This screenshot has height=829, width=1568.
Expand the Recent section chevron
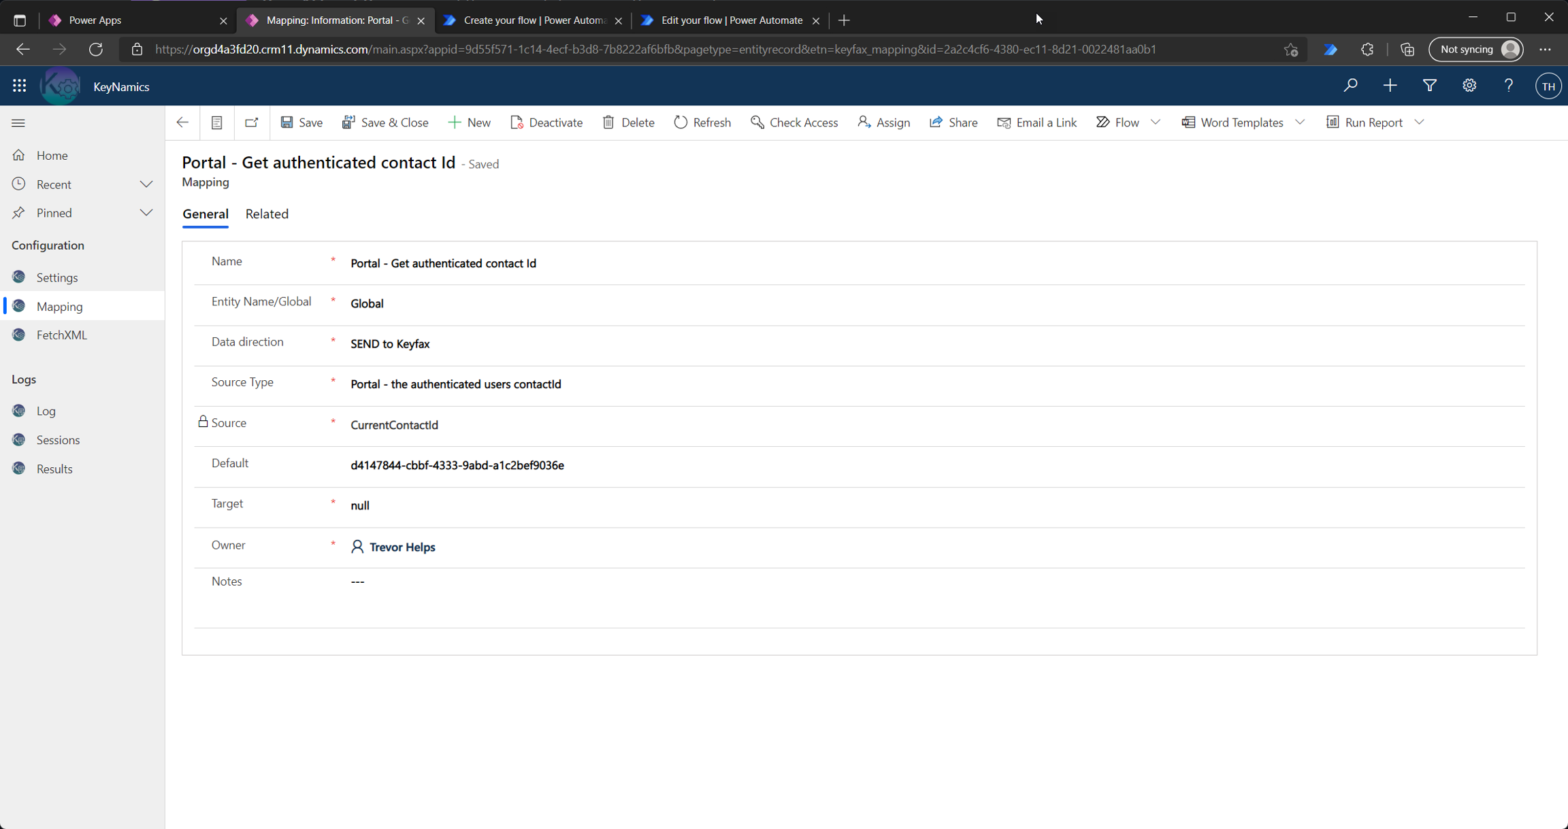(x=146, y=184)
